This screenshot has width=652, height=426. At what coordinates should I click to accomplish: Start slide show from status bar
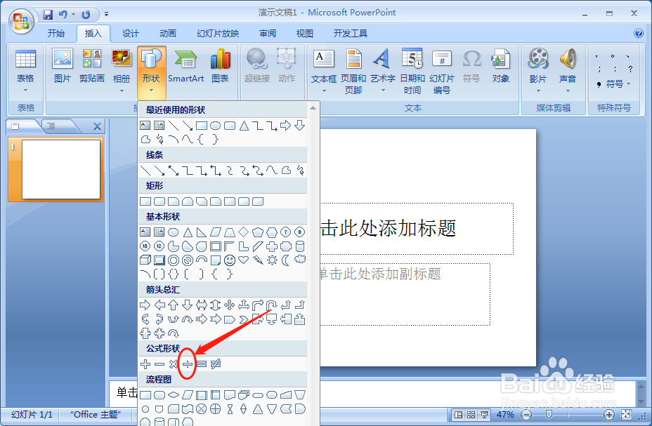click(484, 415)
